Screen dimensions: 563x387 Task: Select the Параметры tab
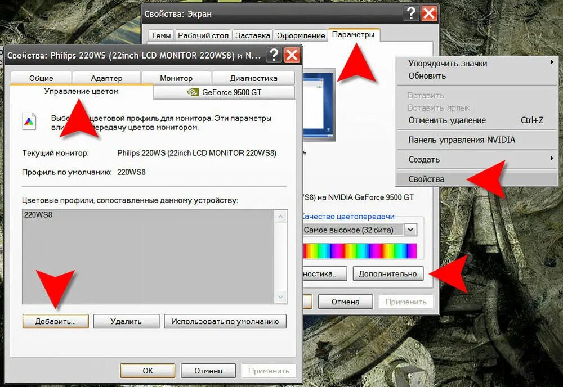click(x=354, y=35)
